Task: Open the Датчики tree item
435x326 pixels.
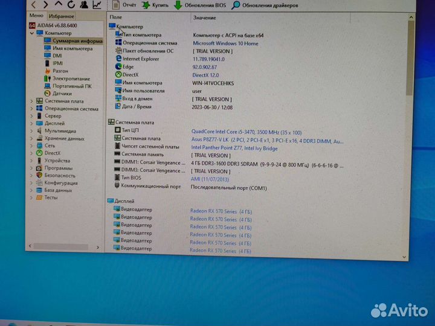Action: point(62,94)
